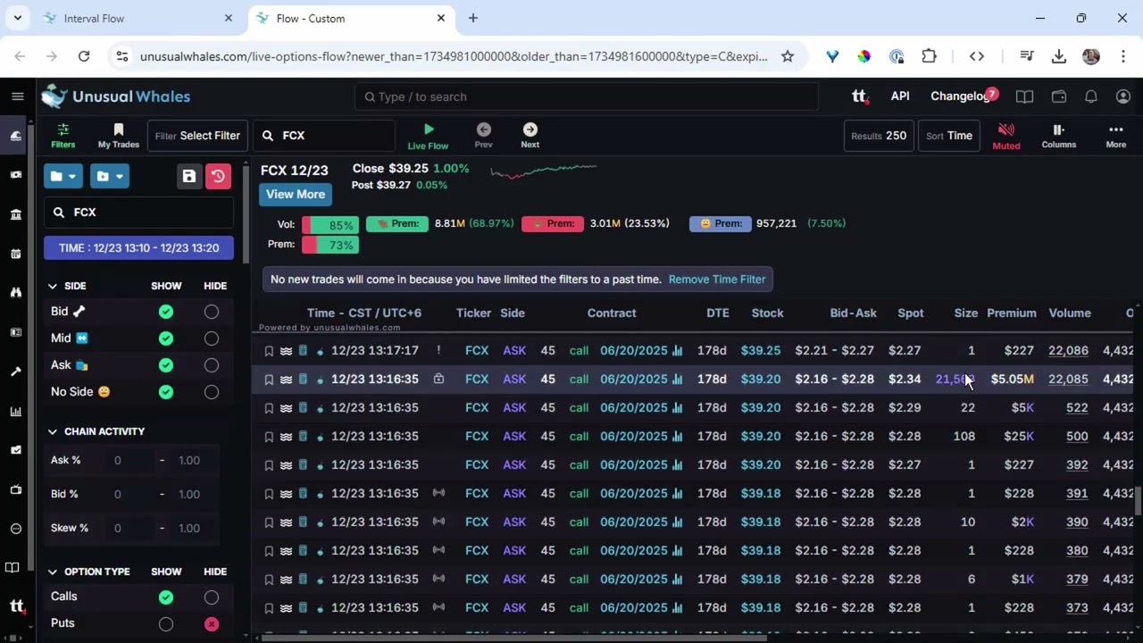Open notifications bell icon
The image size is (1143, 643).
click(x=1091, y=96)
